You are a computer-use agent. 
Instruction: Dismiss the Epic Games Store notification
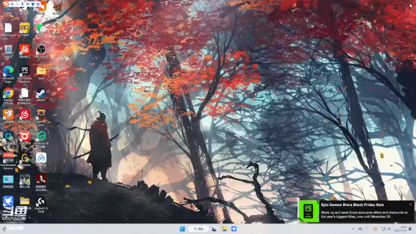point(410,204)
